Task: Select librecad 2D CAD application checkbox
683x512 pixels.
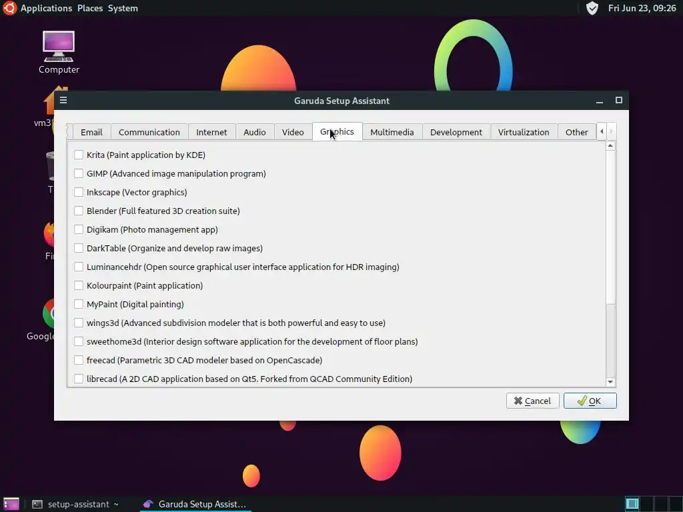Action: tap(79, 379)
